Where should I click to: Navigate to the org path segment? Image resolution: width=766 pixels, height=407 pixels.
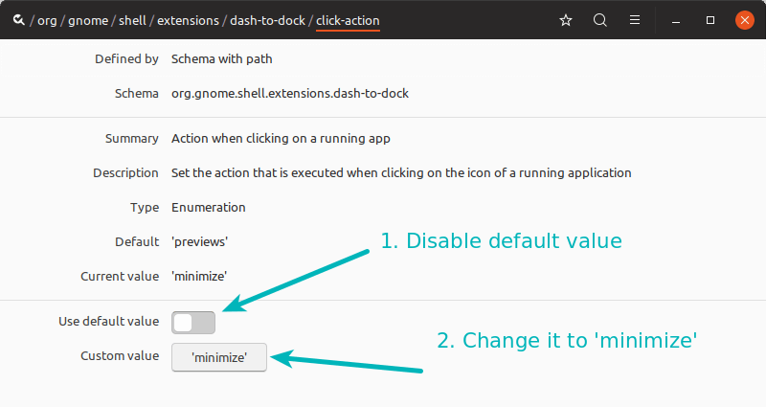coord(48,20)
